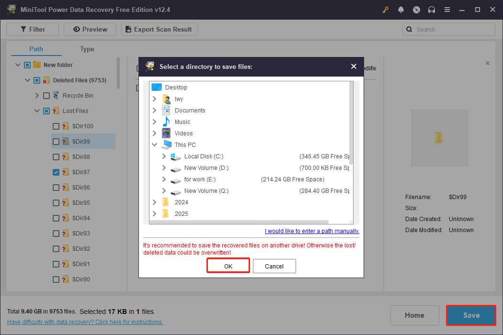Viewport: 503px width, 335px height.
Task: Close the save directory dialog
Action: (354, 67)
